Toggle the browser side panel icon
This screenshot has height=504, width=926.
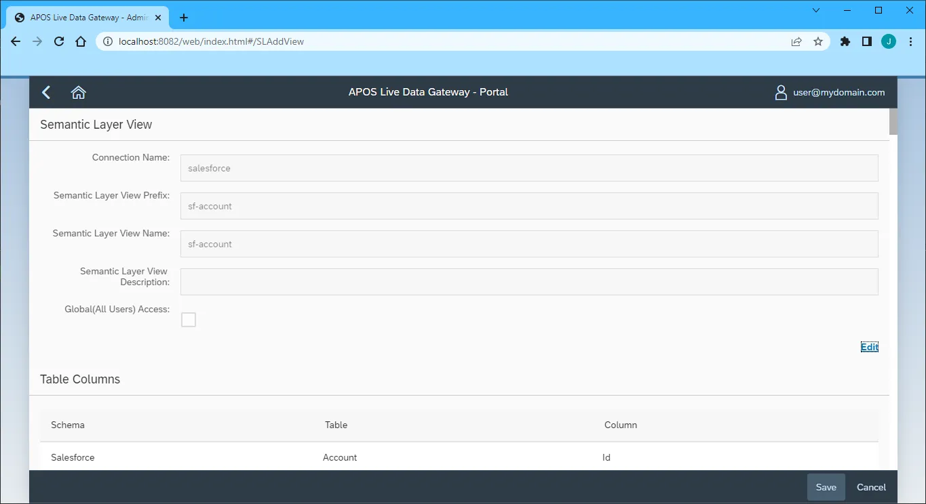[x=866, y=41]
